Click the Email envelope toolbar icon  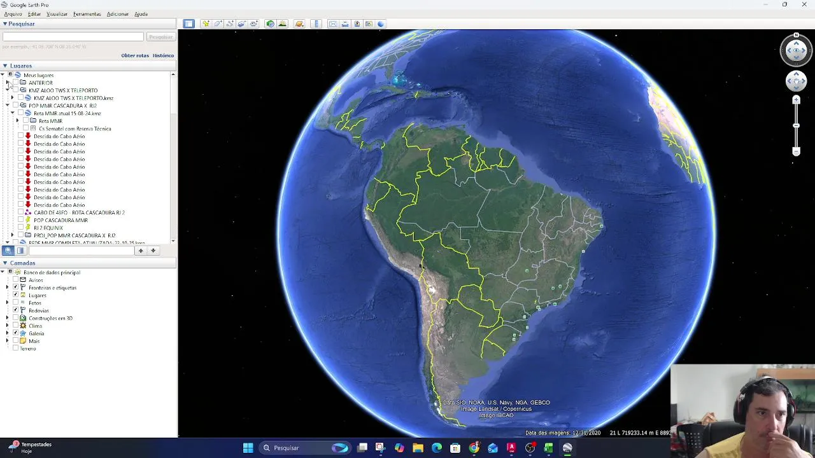click(x=332, y=24)
